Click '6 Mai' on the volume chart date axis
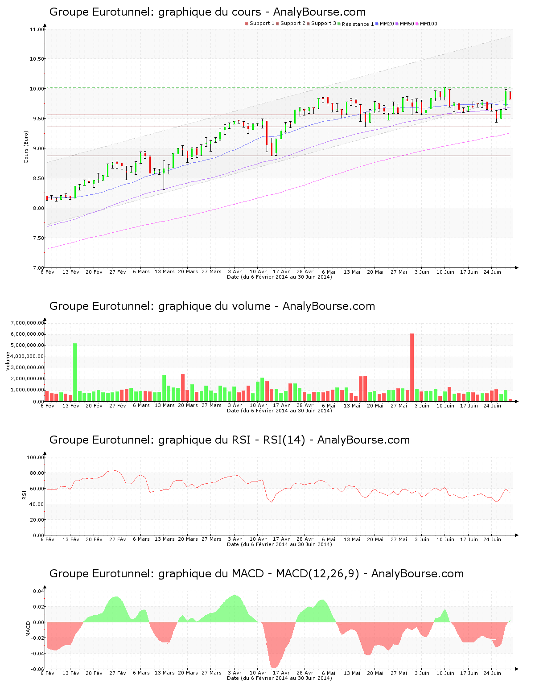535x691 pixels. [329, 405]
